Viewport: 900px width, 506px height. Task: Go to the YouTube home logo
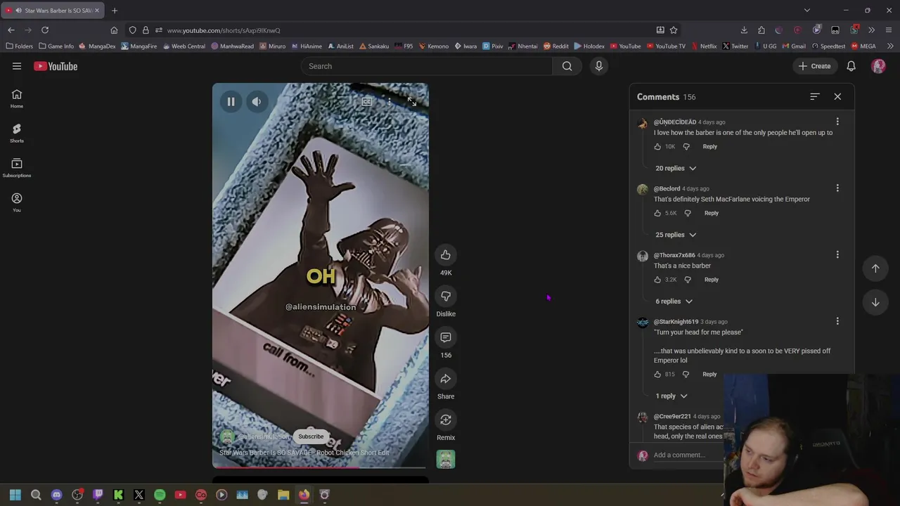(56, 66)
